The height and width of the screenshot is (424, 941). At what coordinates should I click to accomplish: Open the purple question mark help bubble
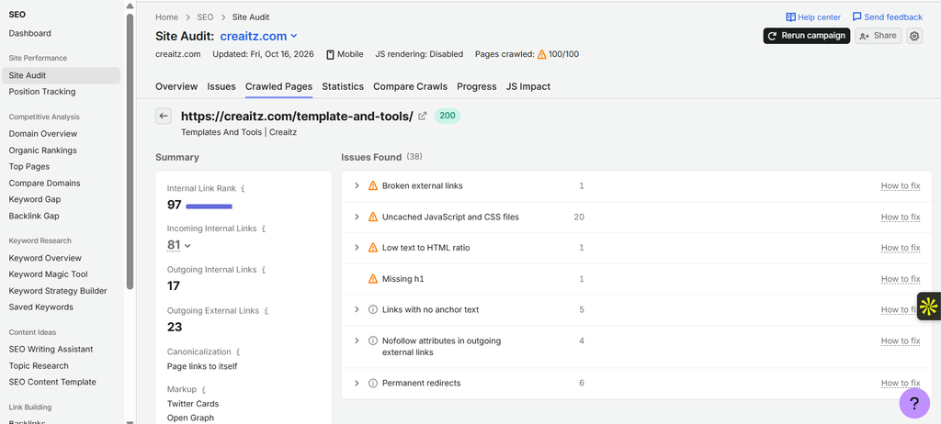tap(914, 403)
